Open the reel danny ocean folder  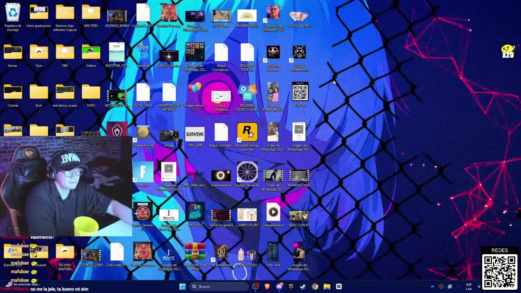pos(65,96)
